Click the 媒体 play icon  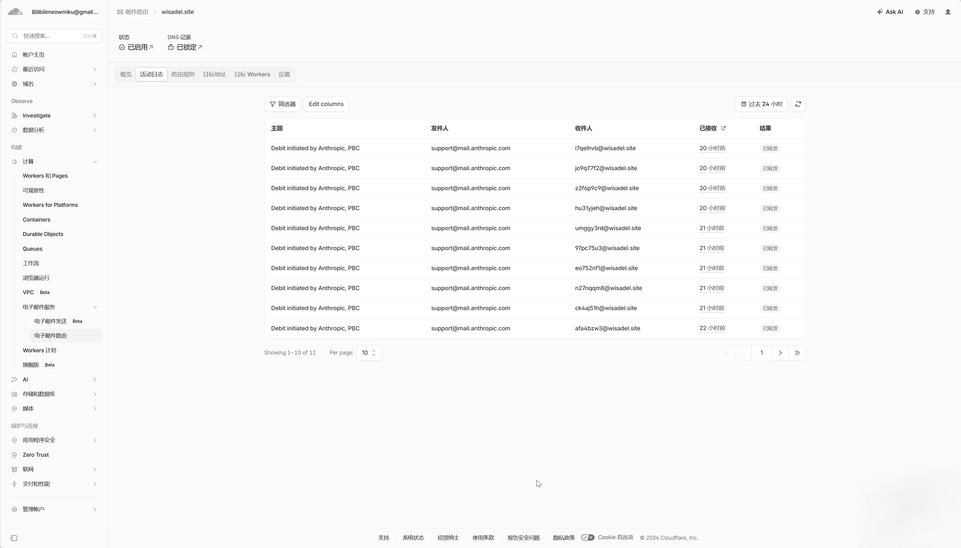[x=14, y=409]
